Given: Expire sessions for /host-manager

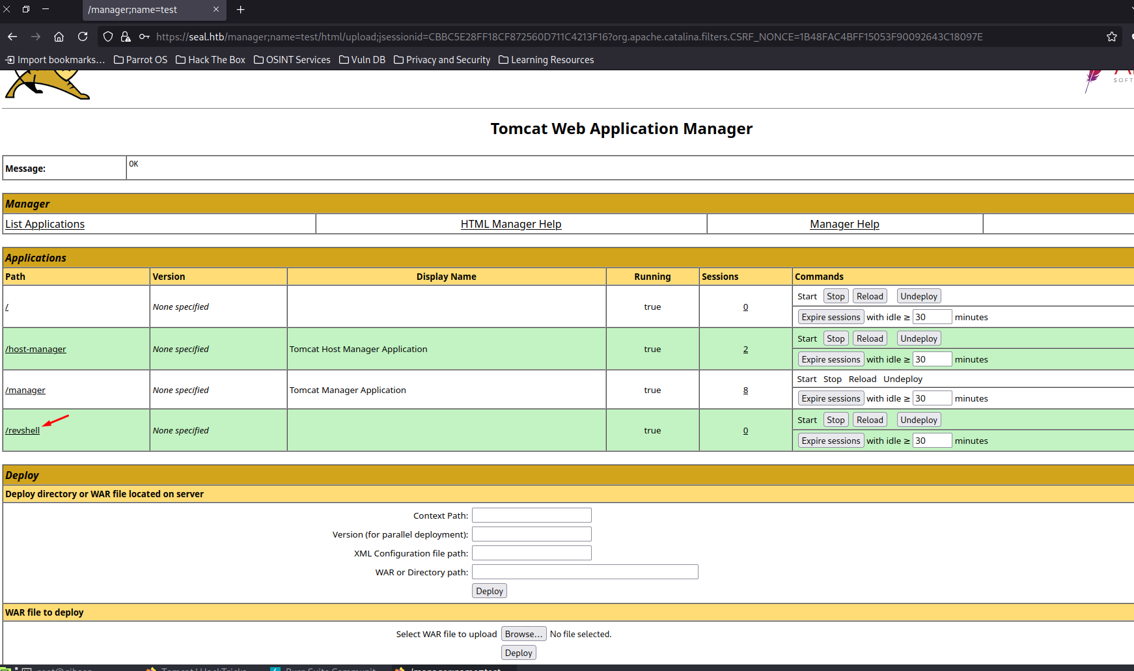Looking at the screenshot, I should (831, 359).
